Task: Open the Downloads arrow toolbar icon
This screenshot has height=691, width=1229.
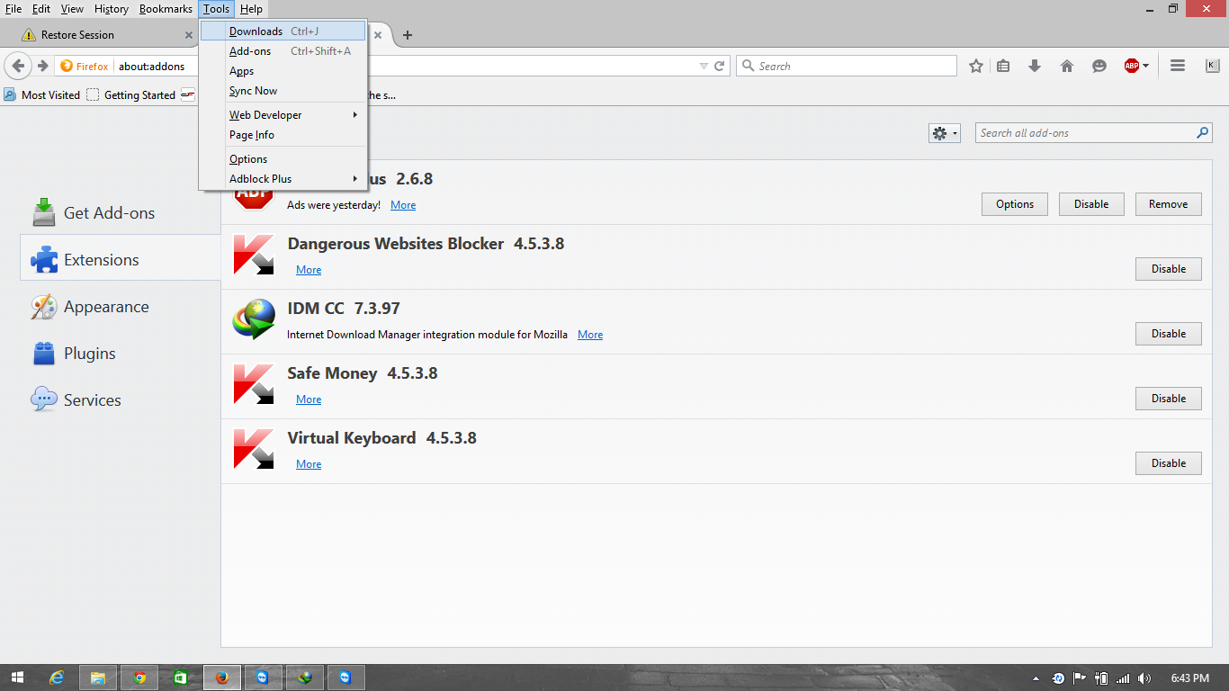Action: [x=1035, y=66]
